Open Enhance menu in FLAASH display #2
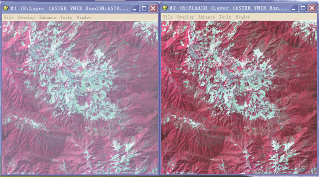 coord(206,17)
